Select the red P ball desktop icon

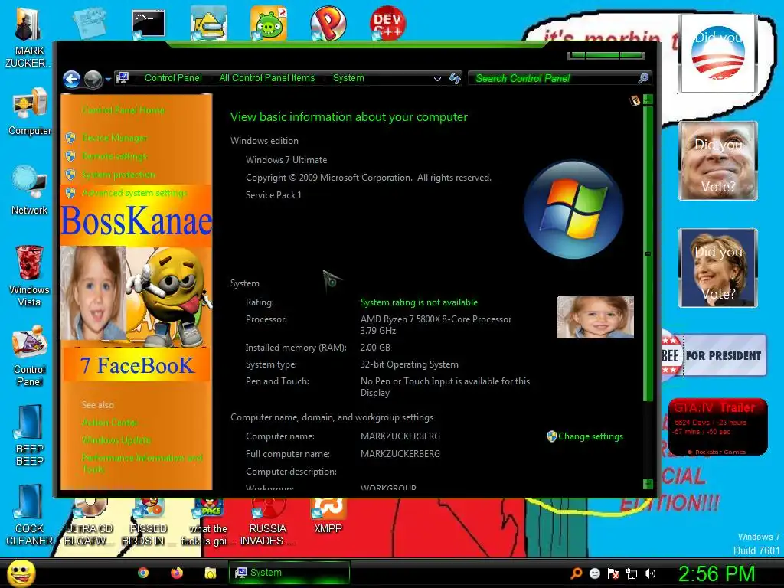[x=328, y=23]
